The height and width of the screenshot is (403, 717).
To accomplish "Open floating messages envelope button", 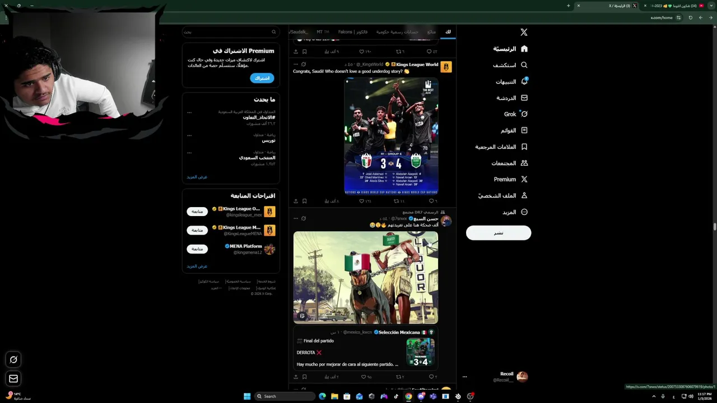I will click(13, 379).
